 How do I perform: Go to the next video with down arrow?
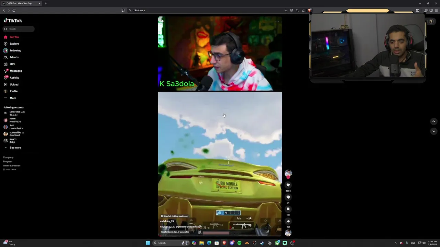coord(433,131)
